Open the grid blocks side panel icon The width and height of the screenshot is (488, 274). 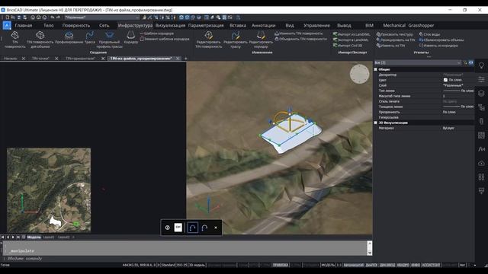tap(481, 135)
